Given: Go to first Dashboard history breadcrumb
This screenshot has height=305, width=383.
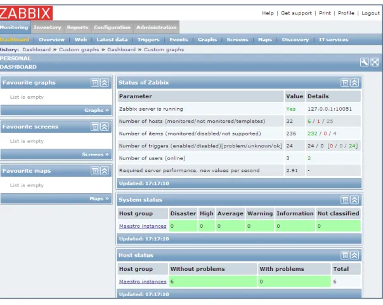Looking at the screenshot, I should 36,49.
